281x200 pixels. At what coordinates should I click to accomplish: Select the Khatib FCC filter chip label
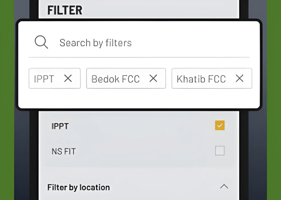point(201,79)
